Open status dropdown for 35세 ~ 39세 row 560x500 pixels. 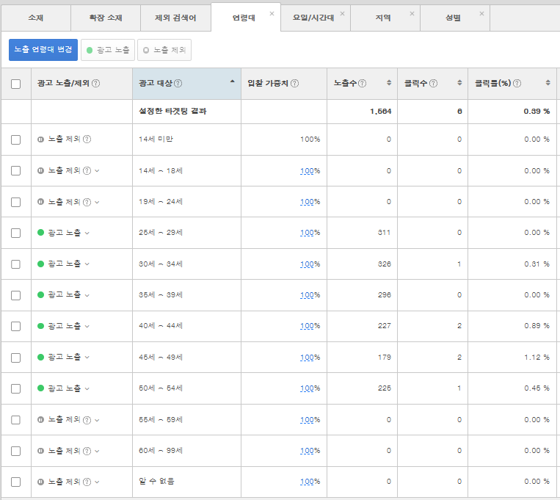click(x=87, y=296)
